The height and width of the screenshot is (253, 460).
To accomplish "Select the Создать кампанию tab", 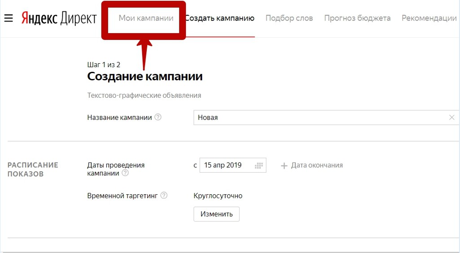I will 220,18.
